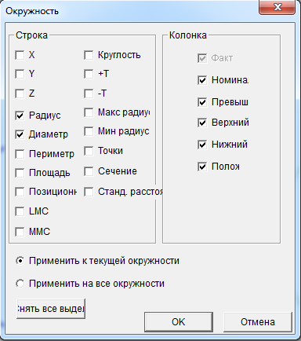Uncheck the Радиус checkbox
The image size is (301, 341).
pyautogui.click(x=20, y=115)
